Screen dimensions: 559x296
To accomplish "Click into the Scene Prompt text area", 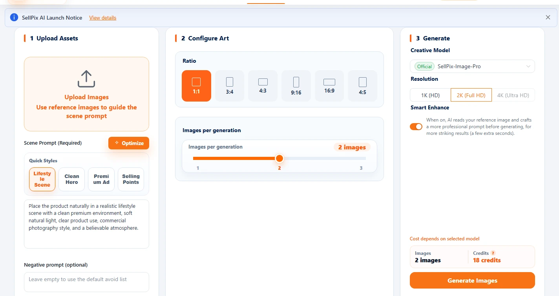I will pyautogui.click(x=86, y=224).
